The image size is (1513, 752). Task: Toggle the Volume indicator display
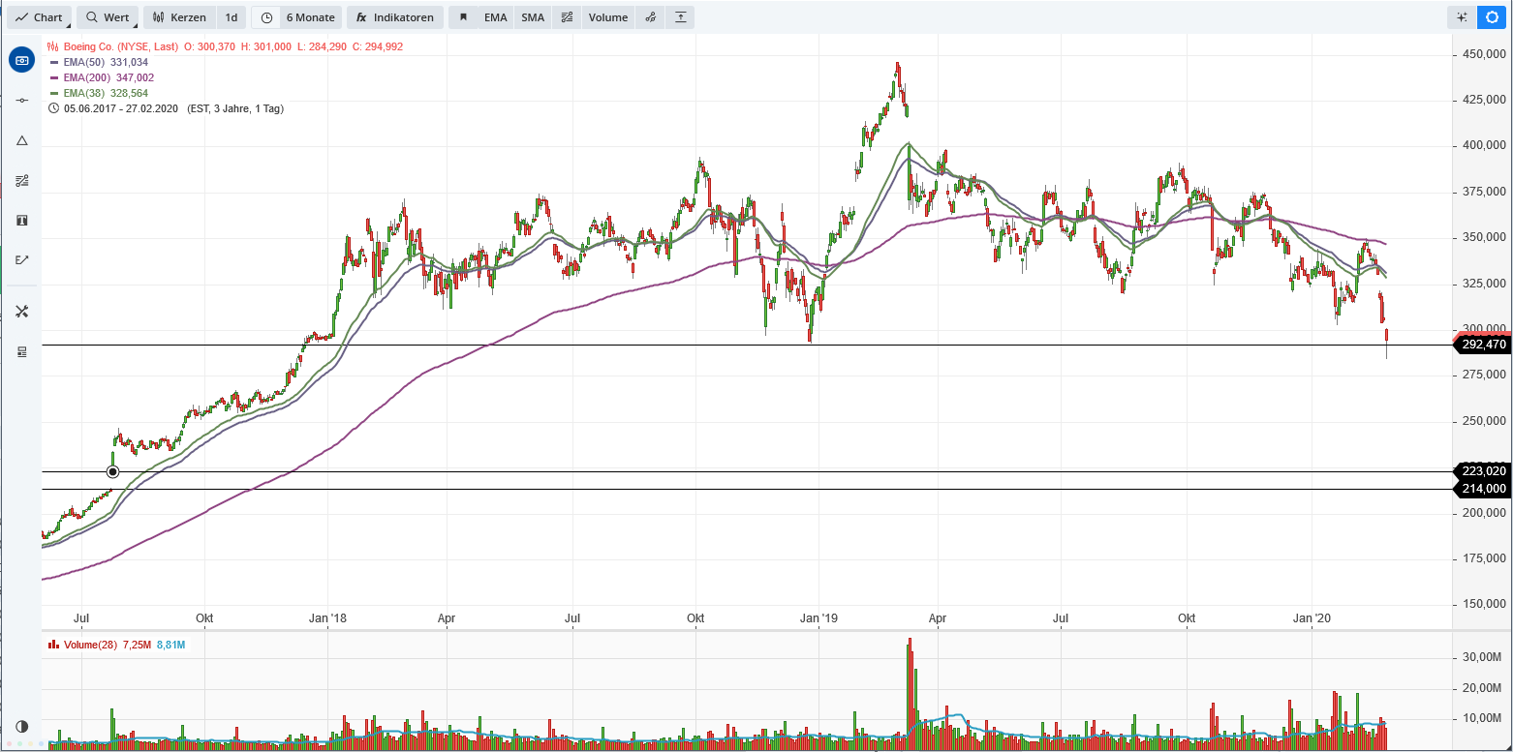pos(607,16)
